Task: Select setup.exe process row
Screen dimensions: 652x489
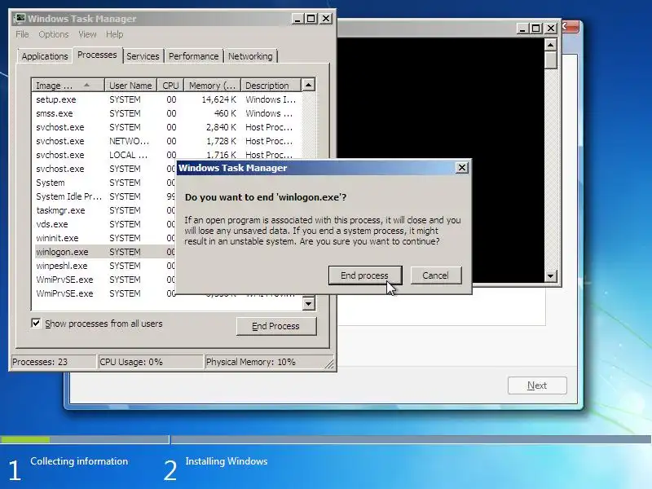Action: coord(166,99)
